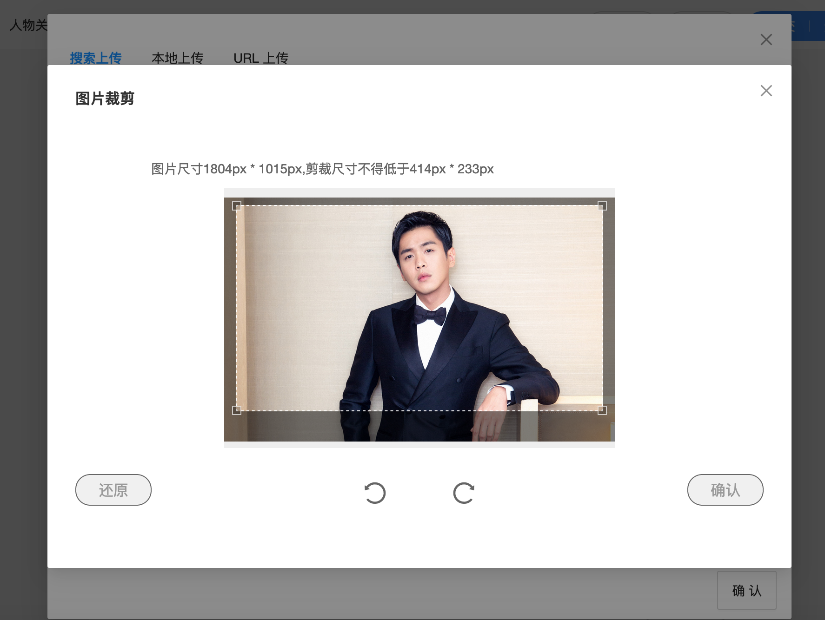Confirm crop with 确认 button
825x620 pixels.
pyautogui.click(x=725, y=490)
